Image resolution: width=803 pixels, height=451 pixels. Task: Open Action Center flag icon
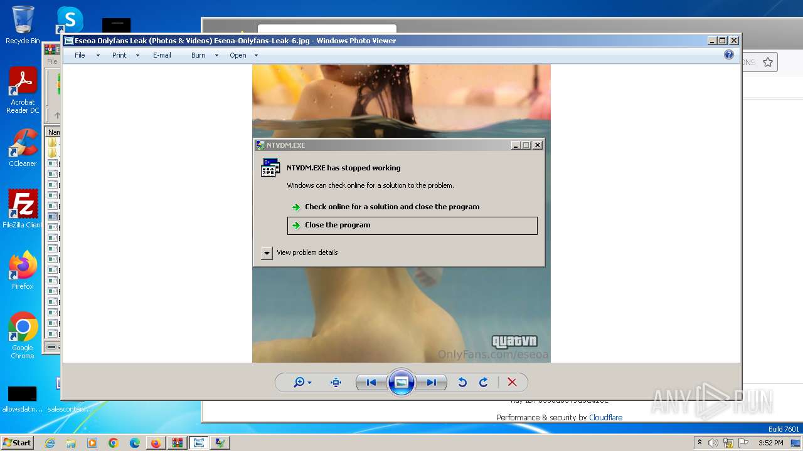click(x=743, y=443)
